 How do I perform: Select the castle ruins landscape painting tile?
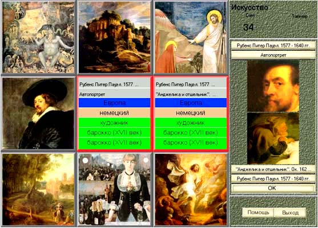[115, 37]
